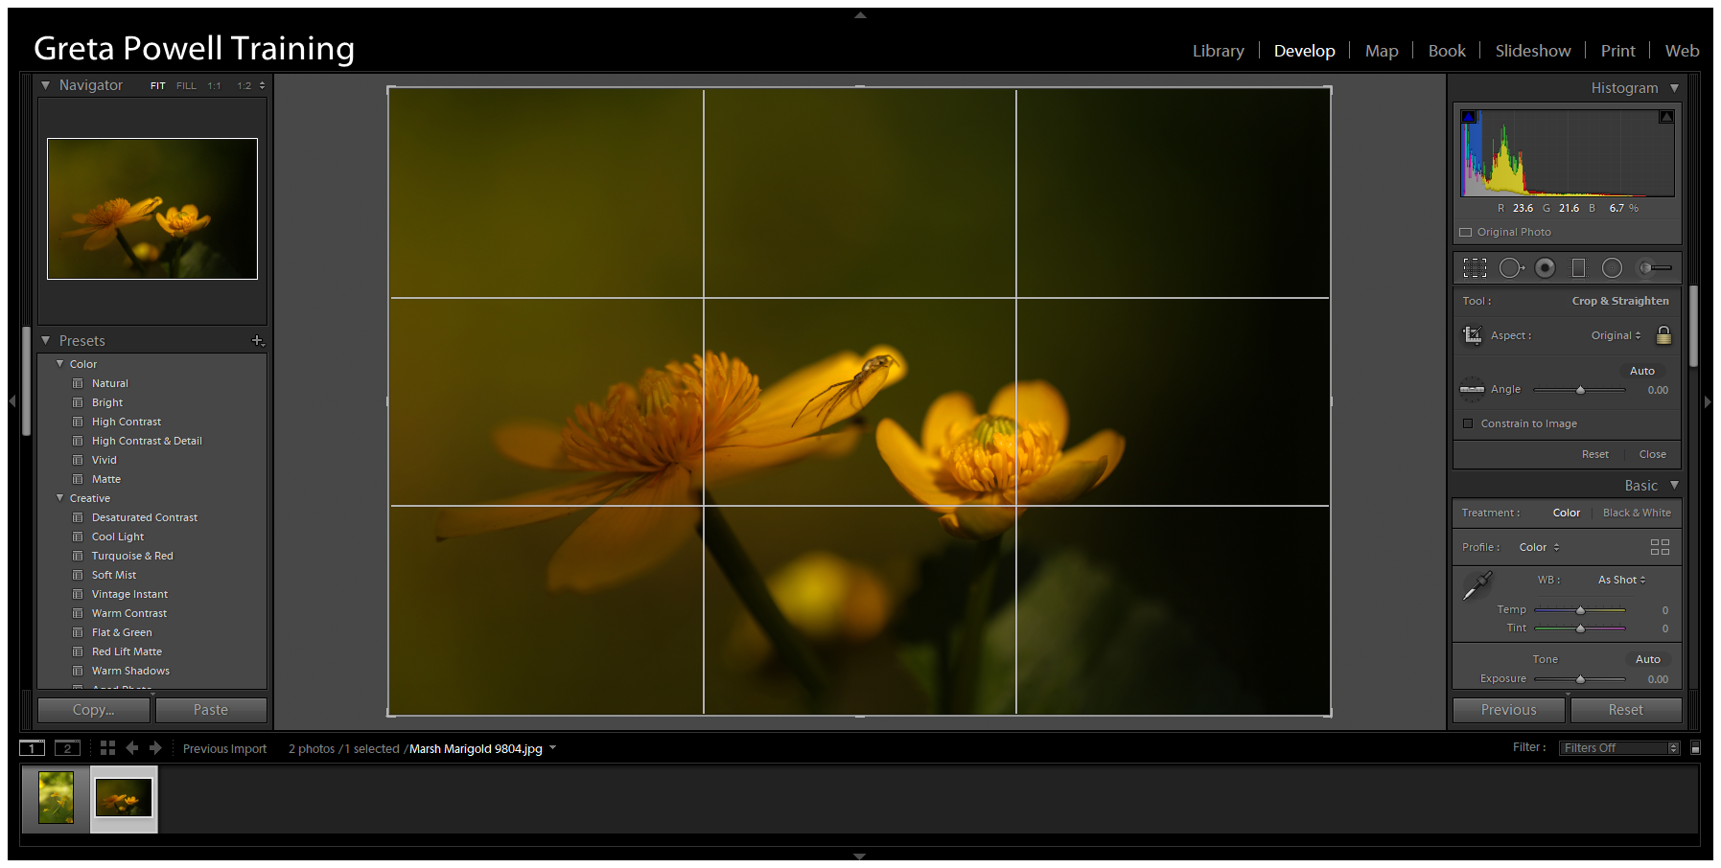Apply the Vintage Instant preset
Image resolution: width=1721 pixels, height=868 pixels.
[x=128, y=594]
